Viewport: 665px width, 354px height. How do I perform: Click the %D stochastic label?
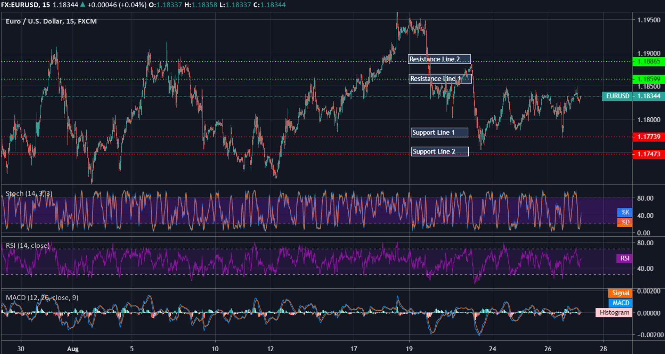click(x=625, y=222)
